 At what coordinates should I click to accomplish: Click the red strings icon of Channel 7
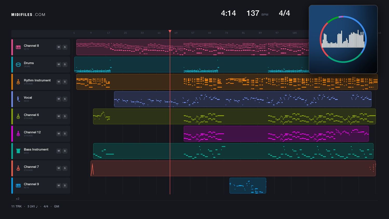pos(18,168)
